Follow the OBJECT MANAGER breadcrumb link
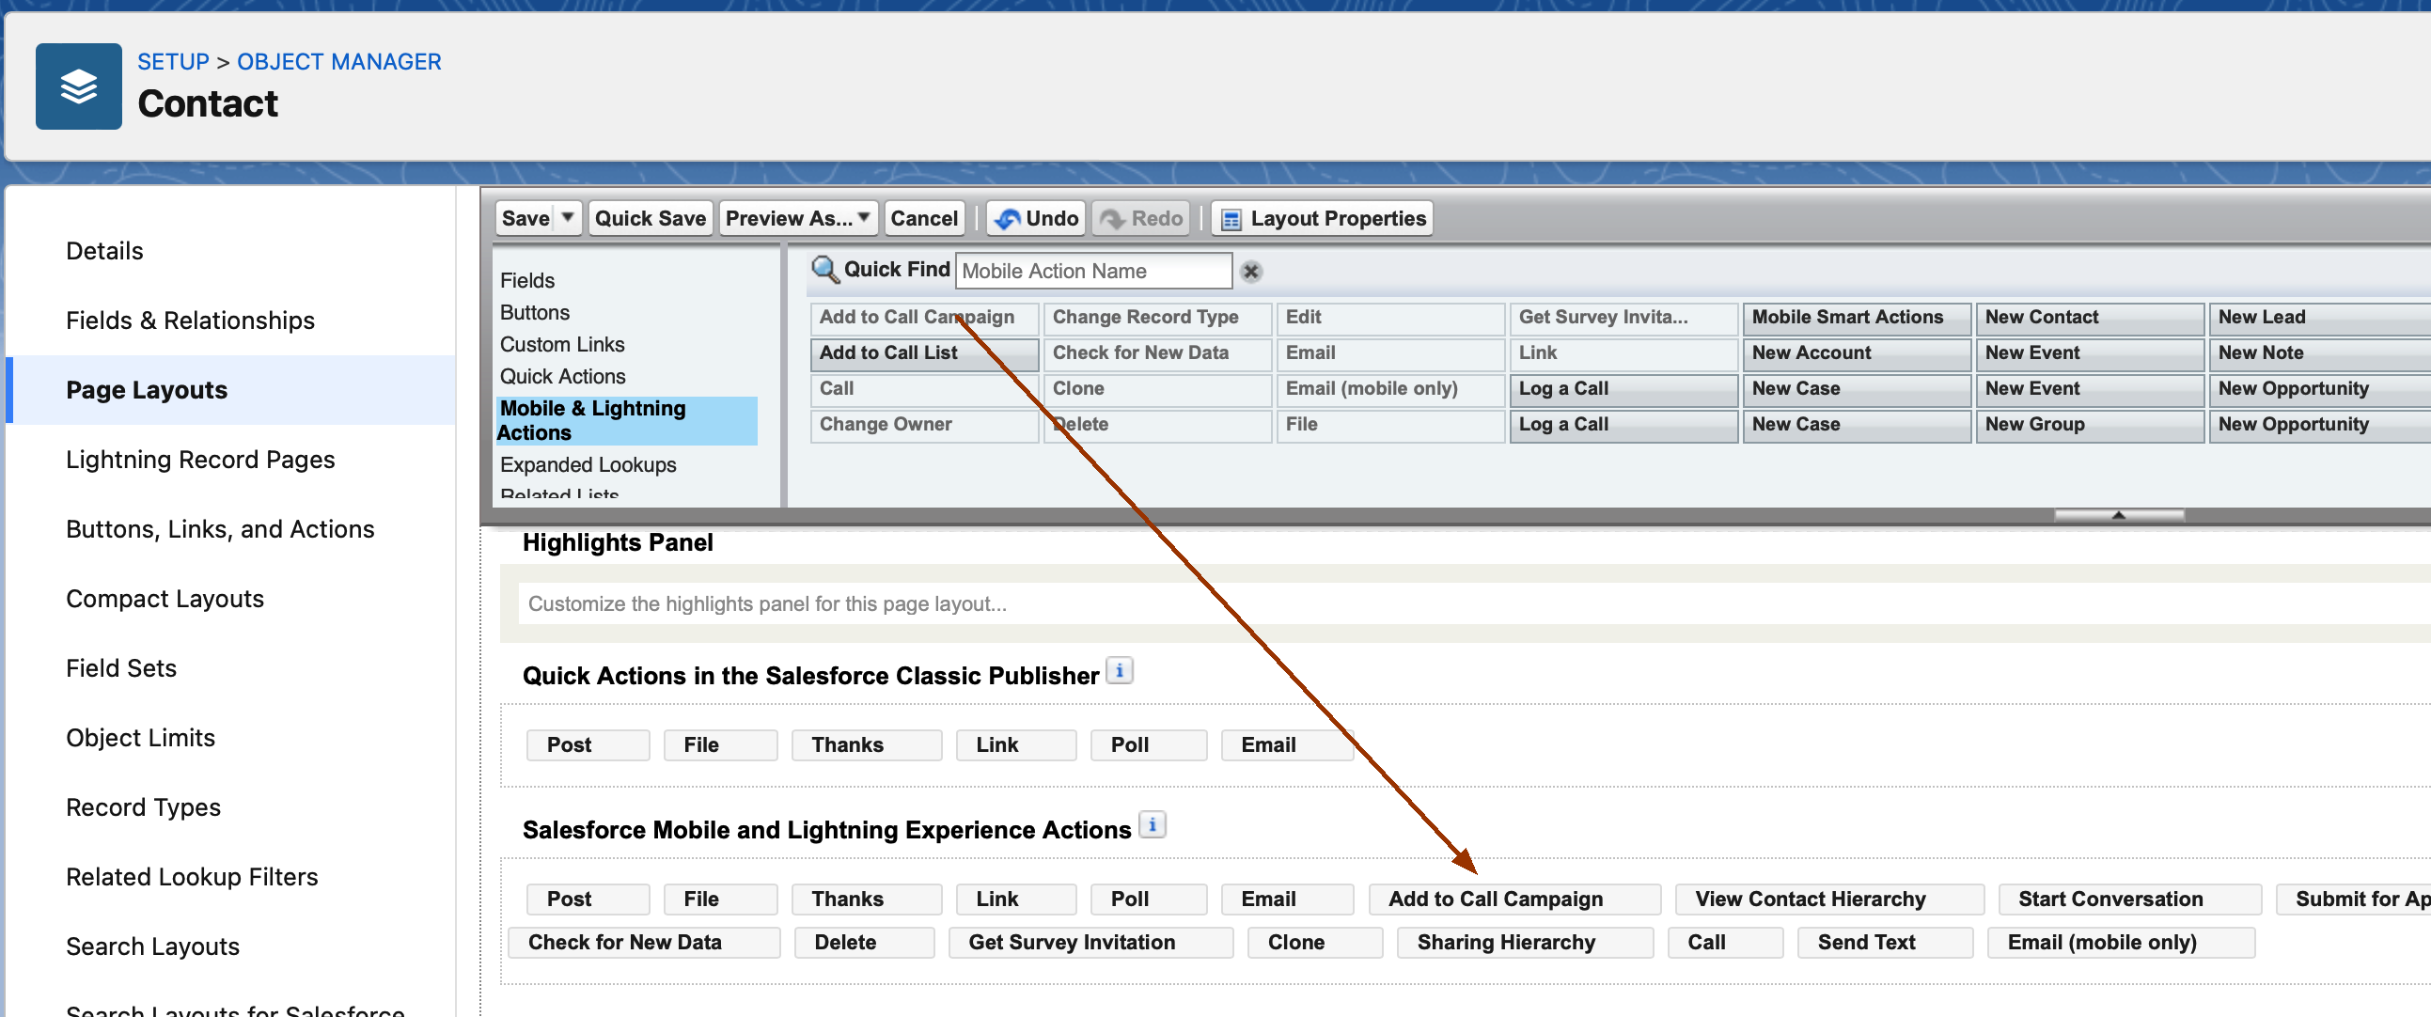This screenshot has height=1017, width=2431. tap(338, 61)
